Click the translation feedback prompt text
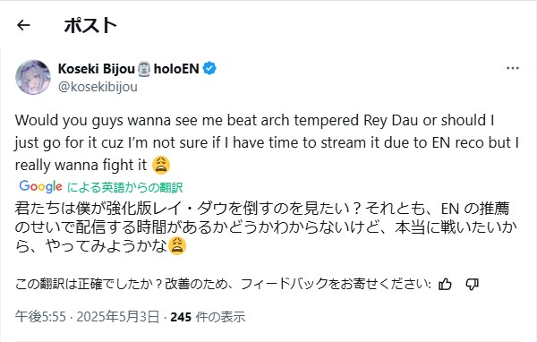The image size is (537, 342). [223, 284]
